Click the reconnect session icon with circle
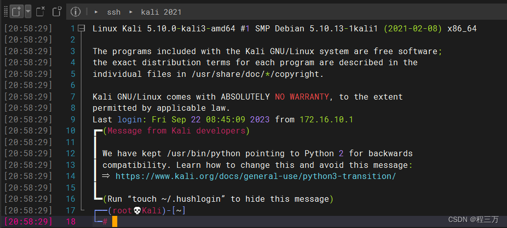 click(x=57, y=12)
